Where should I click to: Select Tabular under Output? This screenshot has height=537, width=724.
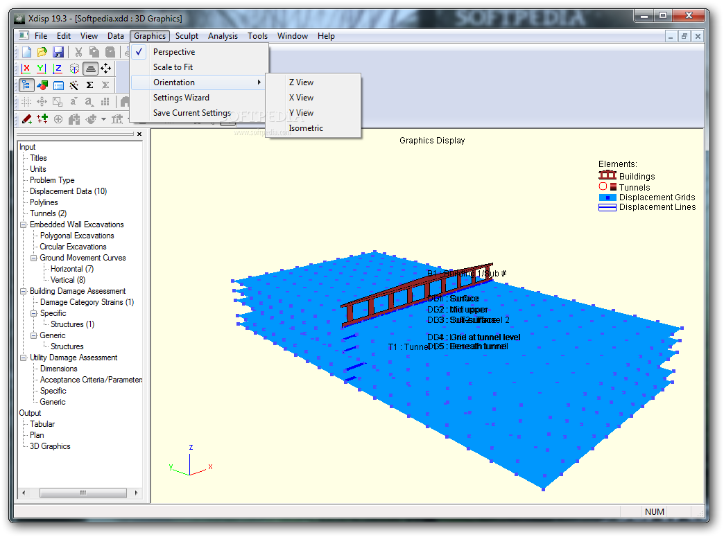coord(42,424)
